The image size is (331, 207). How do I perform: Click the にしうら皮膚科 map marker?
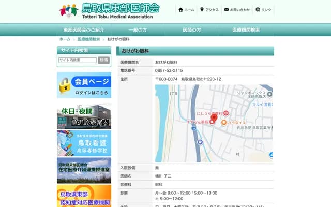click(x=225, y=113)
